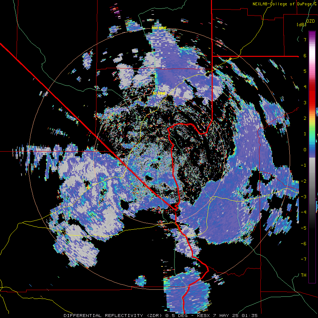The height and width of the screenshot is (318, 318).
Task: Click the 100 NMI range ring label
Action: tap(159, 28)
